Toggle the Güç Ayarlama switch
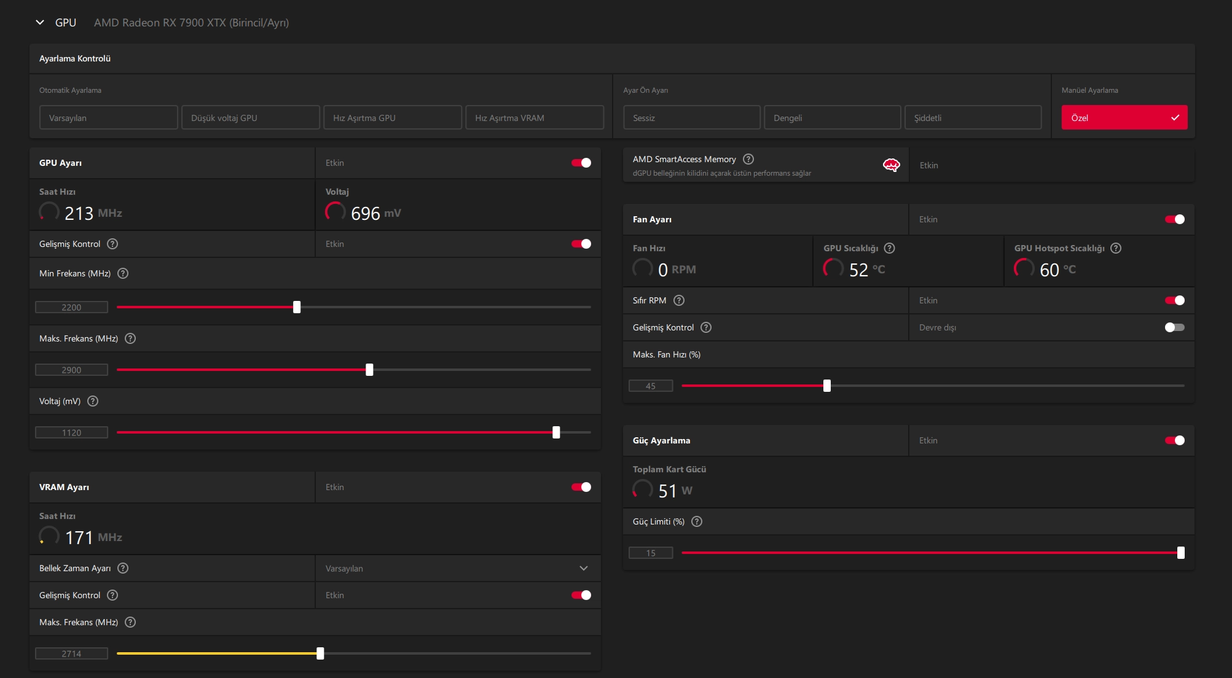The height and width of the screenshot is (678, 1232). click(x=1175, y=440)
